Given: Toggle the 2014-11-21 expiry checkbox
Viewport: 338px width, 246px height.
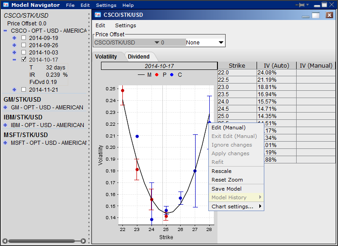Looking at the screenshot, I should tap(24, 89).
